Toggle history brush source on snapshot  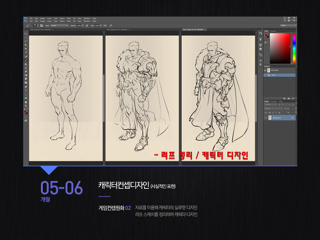coord(265,70)
